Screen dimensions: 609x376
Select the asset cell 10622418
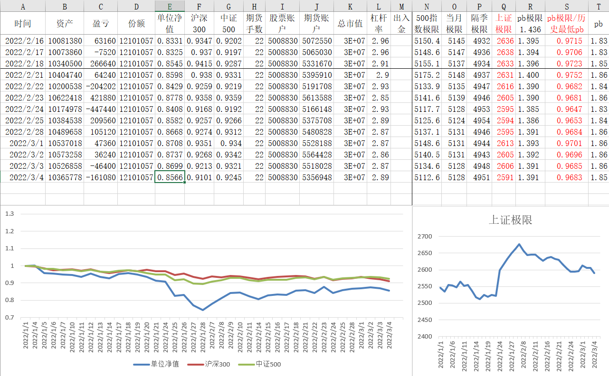click(x=65, y=98)
